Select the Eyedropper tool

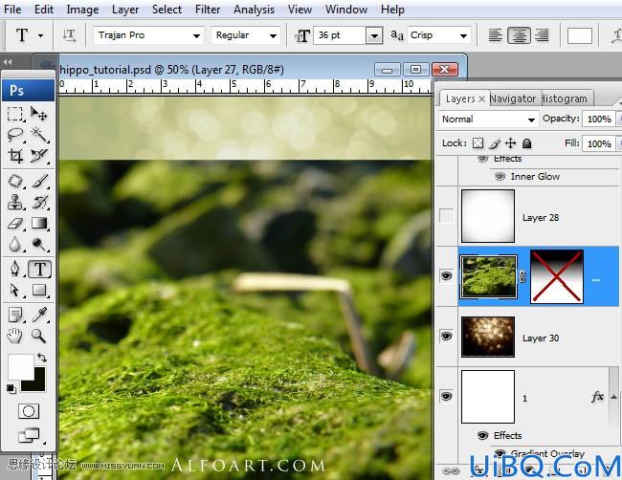pyautogui.click(x=39, y=316)
